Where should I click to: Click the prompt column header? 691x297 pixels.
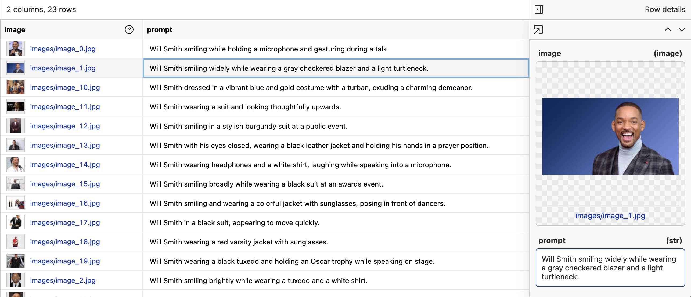point(160,29)
